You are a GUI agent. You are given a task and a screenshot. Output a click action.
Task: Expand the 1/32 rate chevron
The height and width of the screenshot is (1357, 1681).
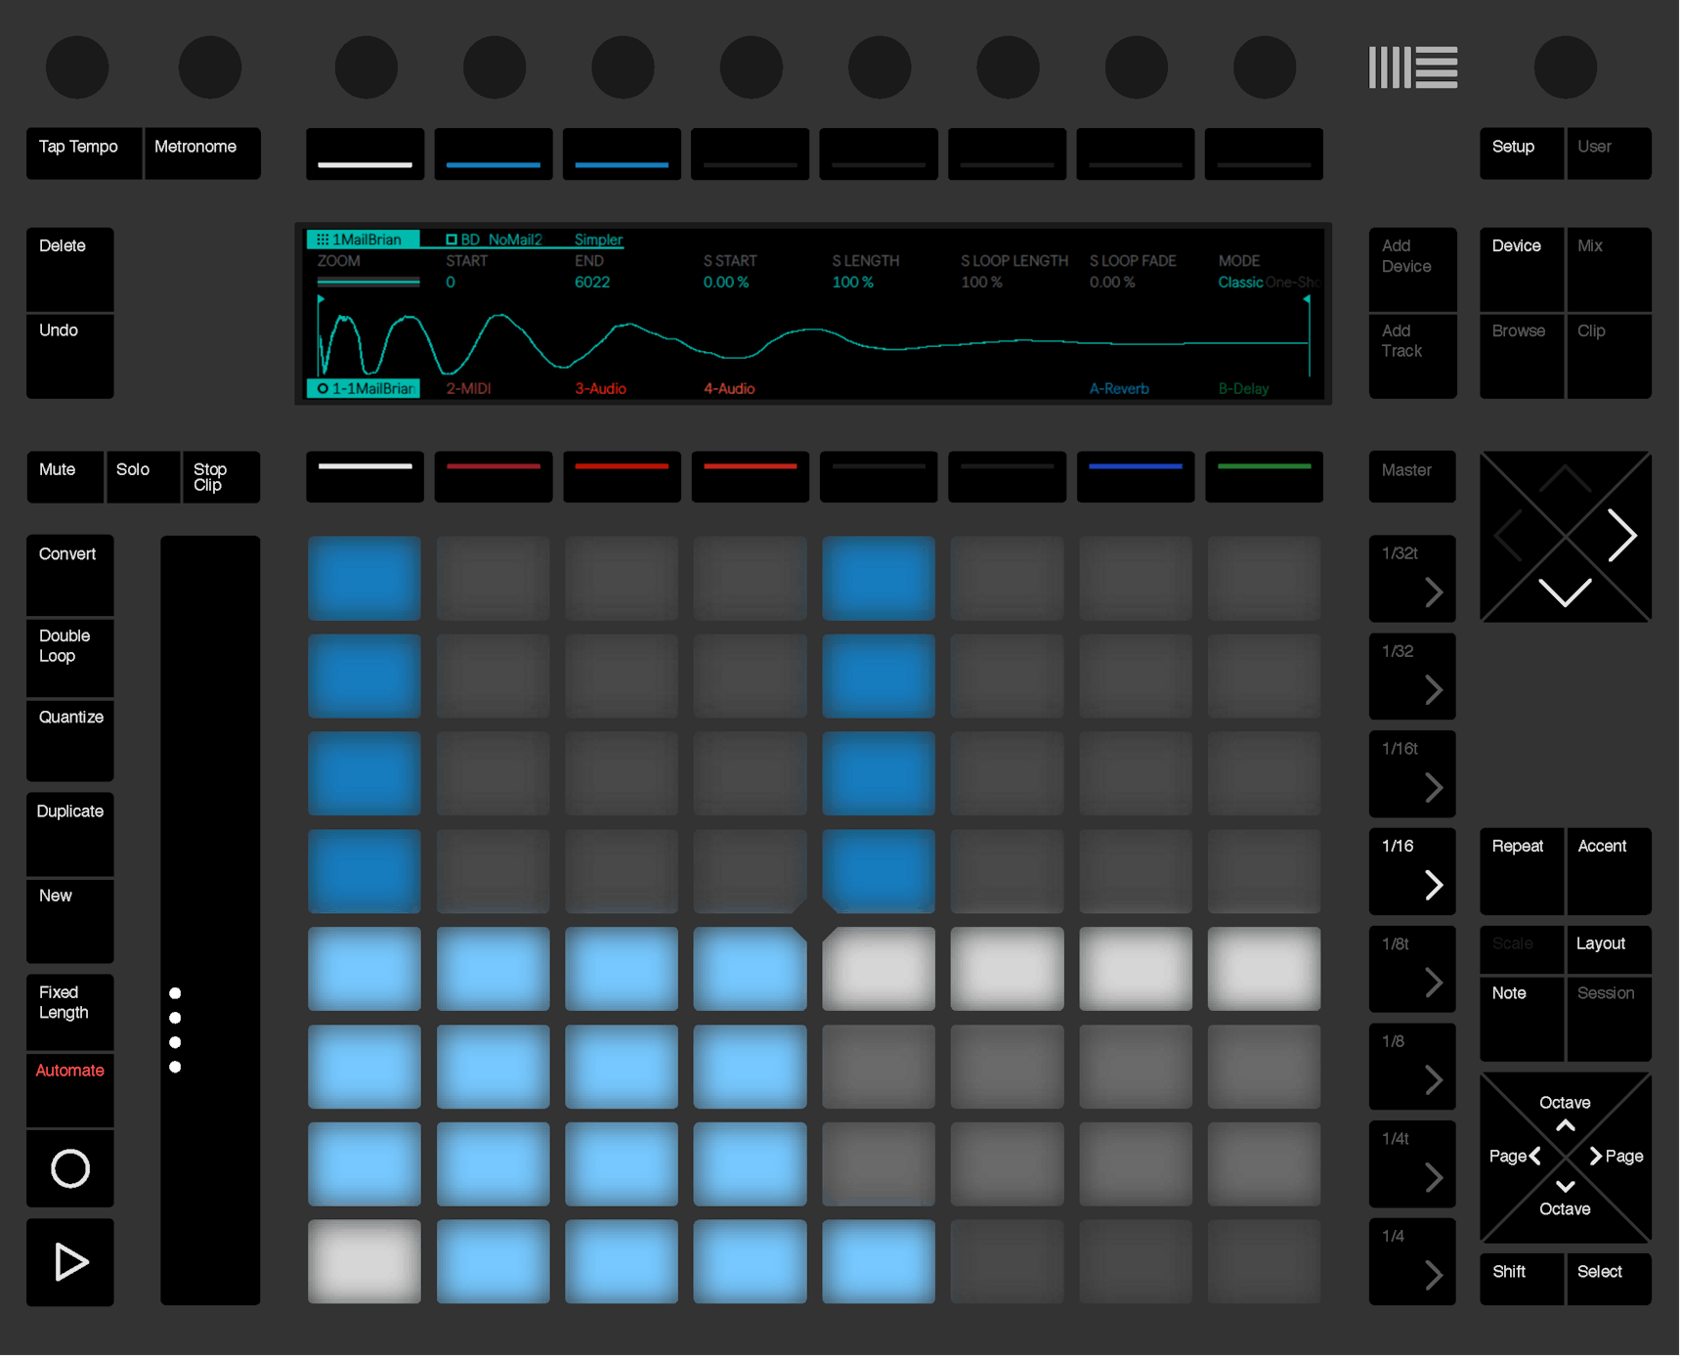[1411, 676]
